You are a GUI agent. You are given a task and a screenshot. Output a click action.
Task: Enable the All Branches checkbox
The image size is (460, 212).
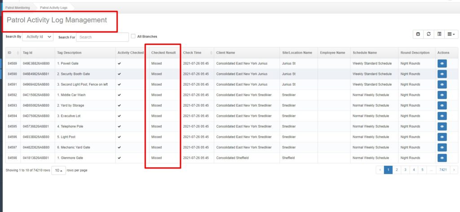pos(133,36)
